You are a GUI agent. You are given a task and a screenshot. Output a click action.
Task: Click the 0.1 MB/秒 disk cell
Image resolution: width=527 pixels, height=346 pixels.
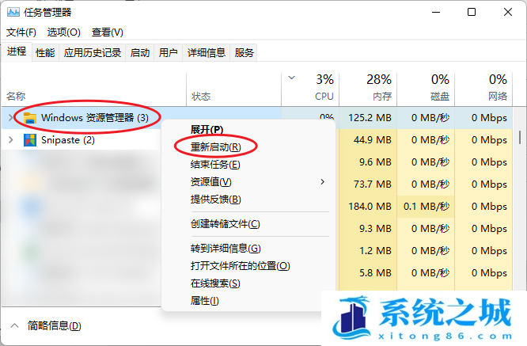tap(427, 206)
